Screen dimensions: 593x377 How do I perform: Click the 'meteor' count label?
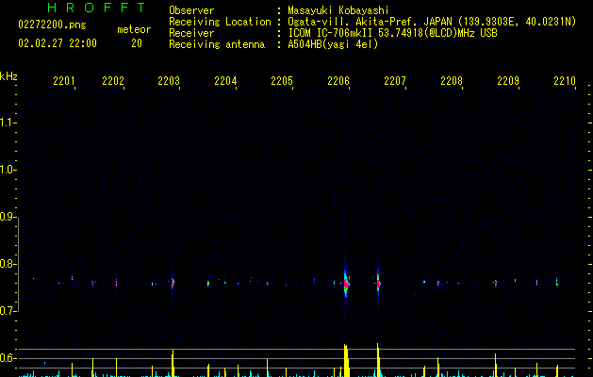(x=134, y=29)
